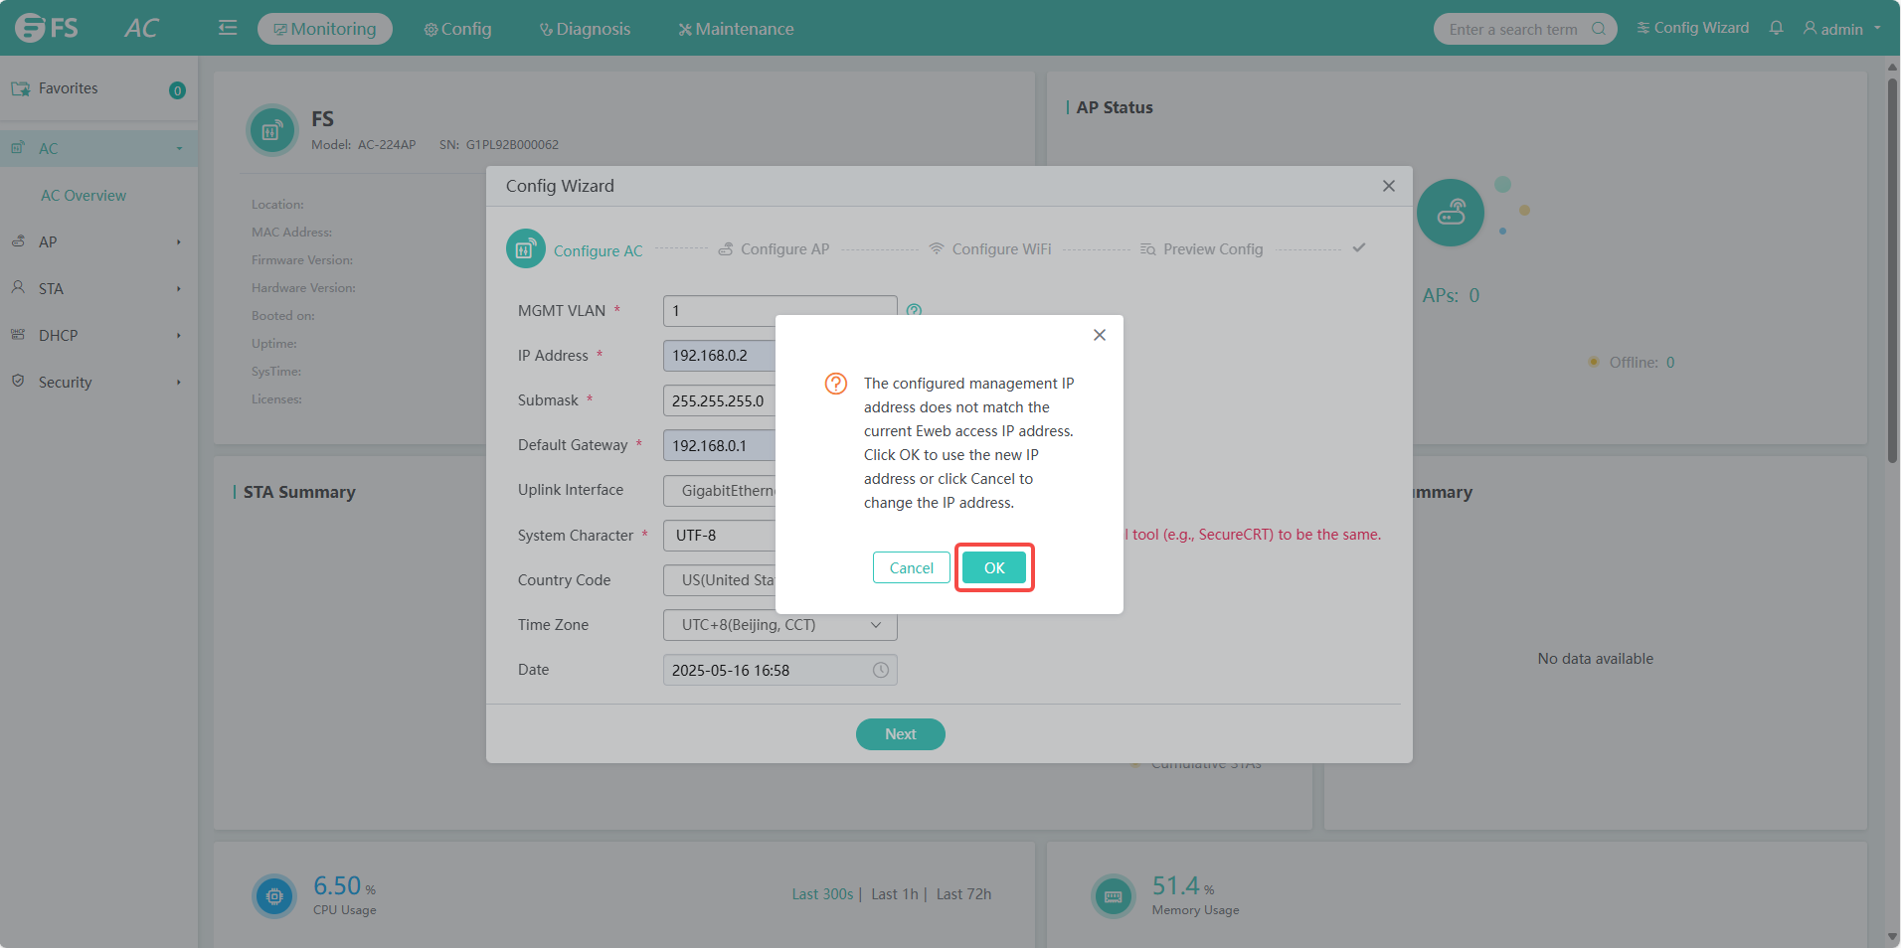Switch to the Diagnosis tab
Screen dimensions: 1901x948
[585, 29]
